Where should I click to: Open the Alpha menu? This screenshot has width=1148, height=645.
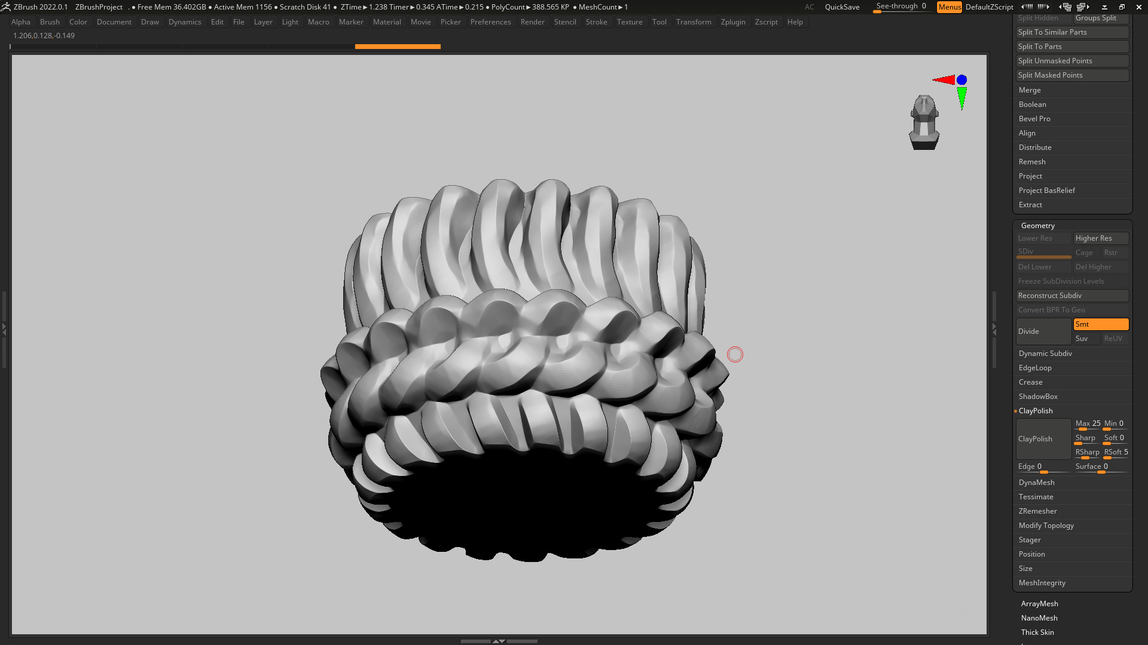[21, 22]
